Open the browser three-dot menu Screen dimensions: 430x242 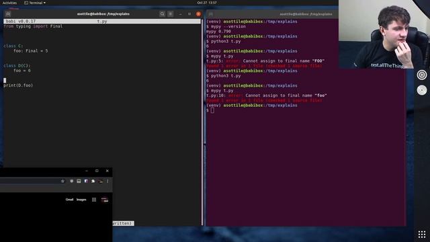tap(107, 181)
